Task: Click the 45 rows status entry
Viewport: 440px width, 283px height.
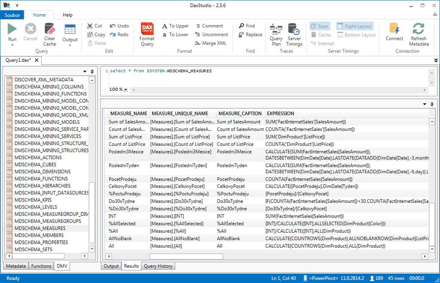Action: pyautogui.click(x=396, y=278)
